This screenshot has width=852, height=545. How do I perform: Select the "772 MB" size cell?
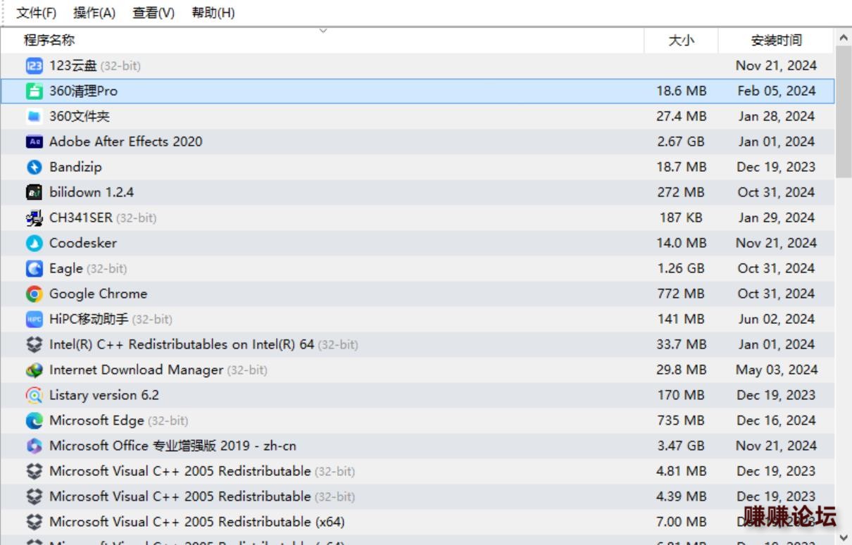(681, 294)
